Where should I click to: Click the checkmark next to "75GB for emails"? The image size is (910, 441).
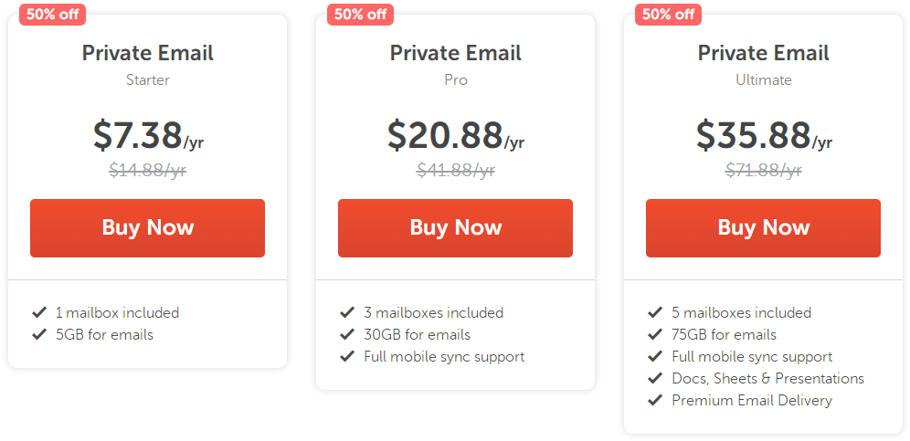[655, 334]
